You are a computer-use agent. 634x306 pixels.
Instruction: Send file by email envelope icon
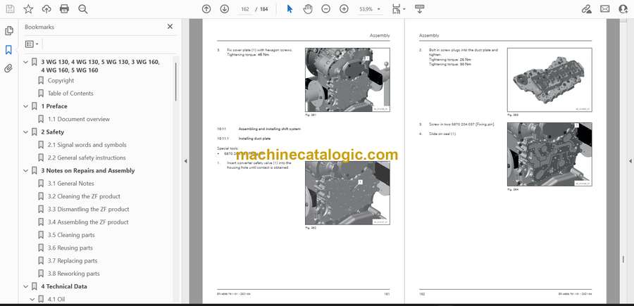[x=605, y=9]
